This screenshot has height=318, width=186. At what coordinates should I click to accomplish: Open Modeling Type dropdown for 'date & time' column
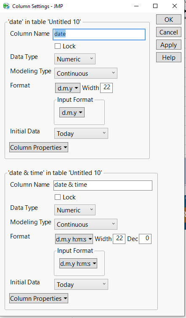[86, 224]
